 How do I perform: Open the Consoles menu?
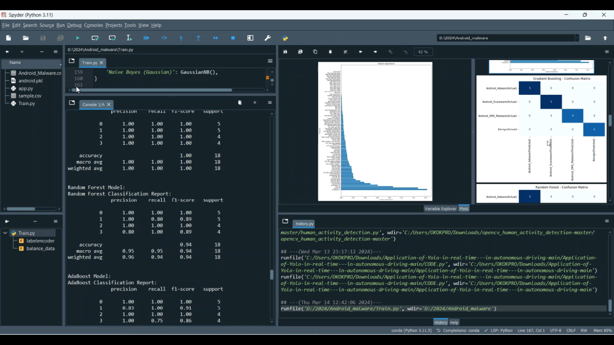click(x=93, y=25)
